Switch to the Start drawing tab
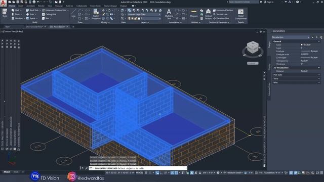The image size is (324, 182). tap(8, 27)
